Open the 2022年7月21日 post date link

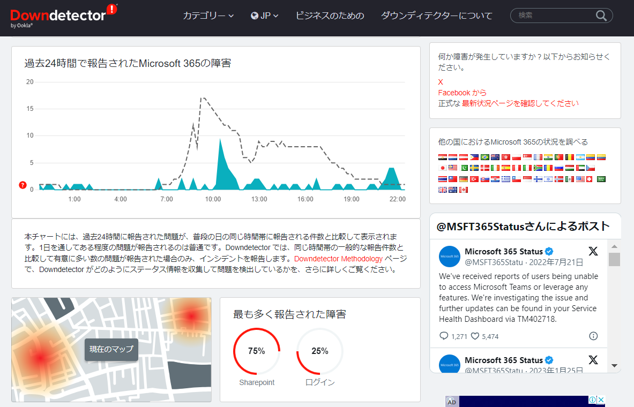pos(556,262)
